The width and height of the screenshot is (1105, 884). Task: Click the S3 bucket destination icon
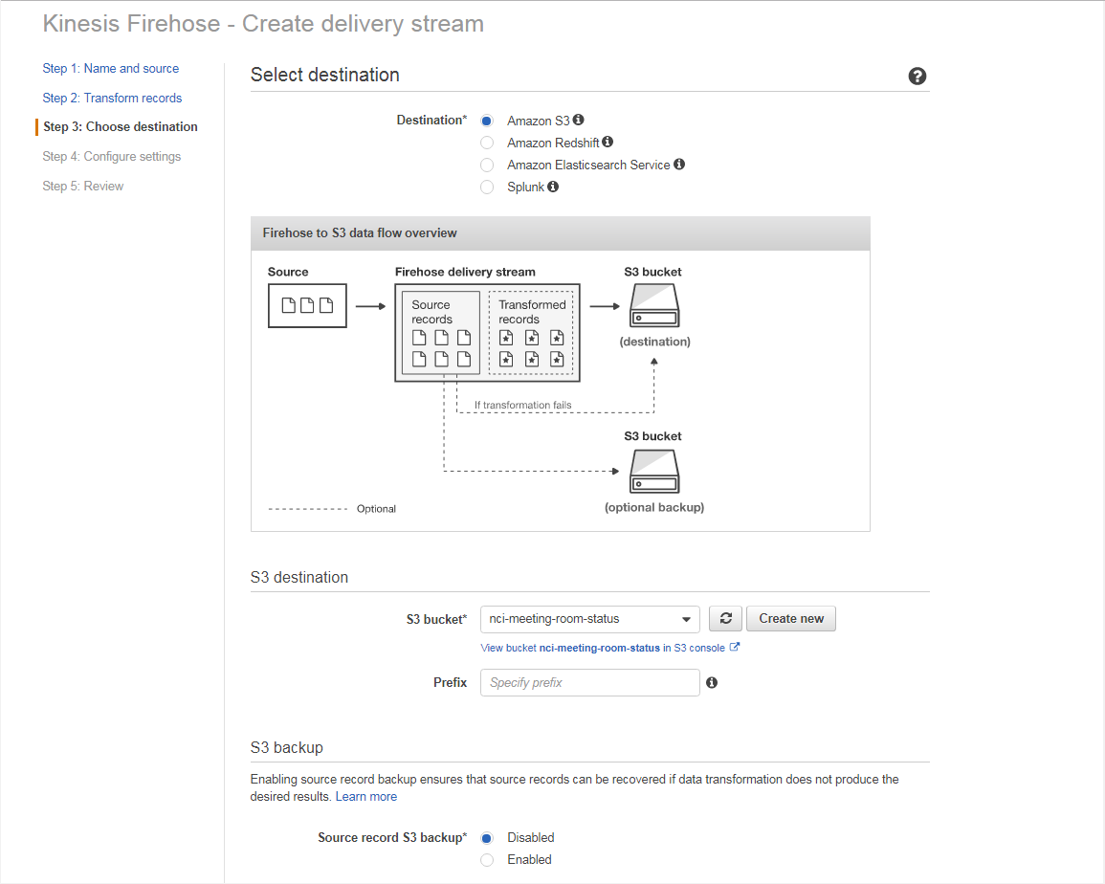pyautogui.click(x=654, y=305)
